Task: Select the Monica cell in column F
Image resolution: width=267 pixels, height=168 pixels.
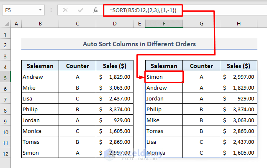Action: [164, 153]
